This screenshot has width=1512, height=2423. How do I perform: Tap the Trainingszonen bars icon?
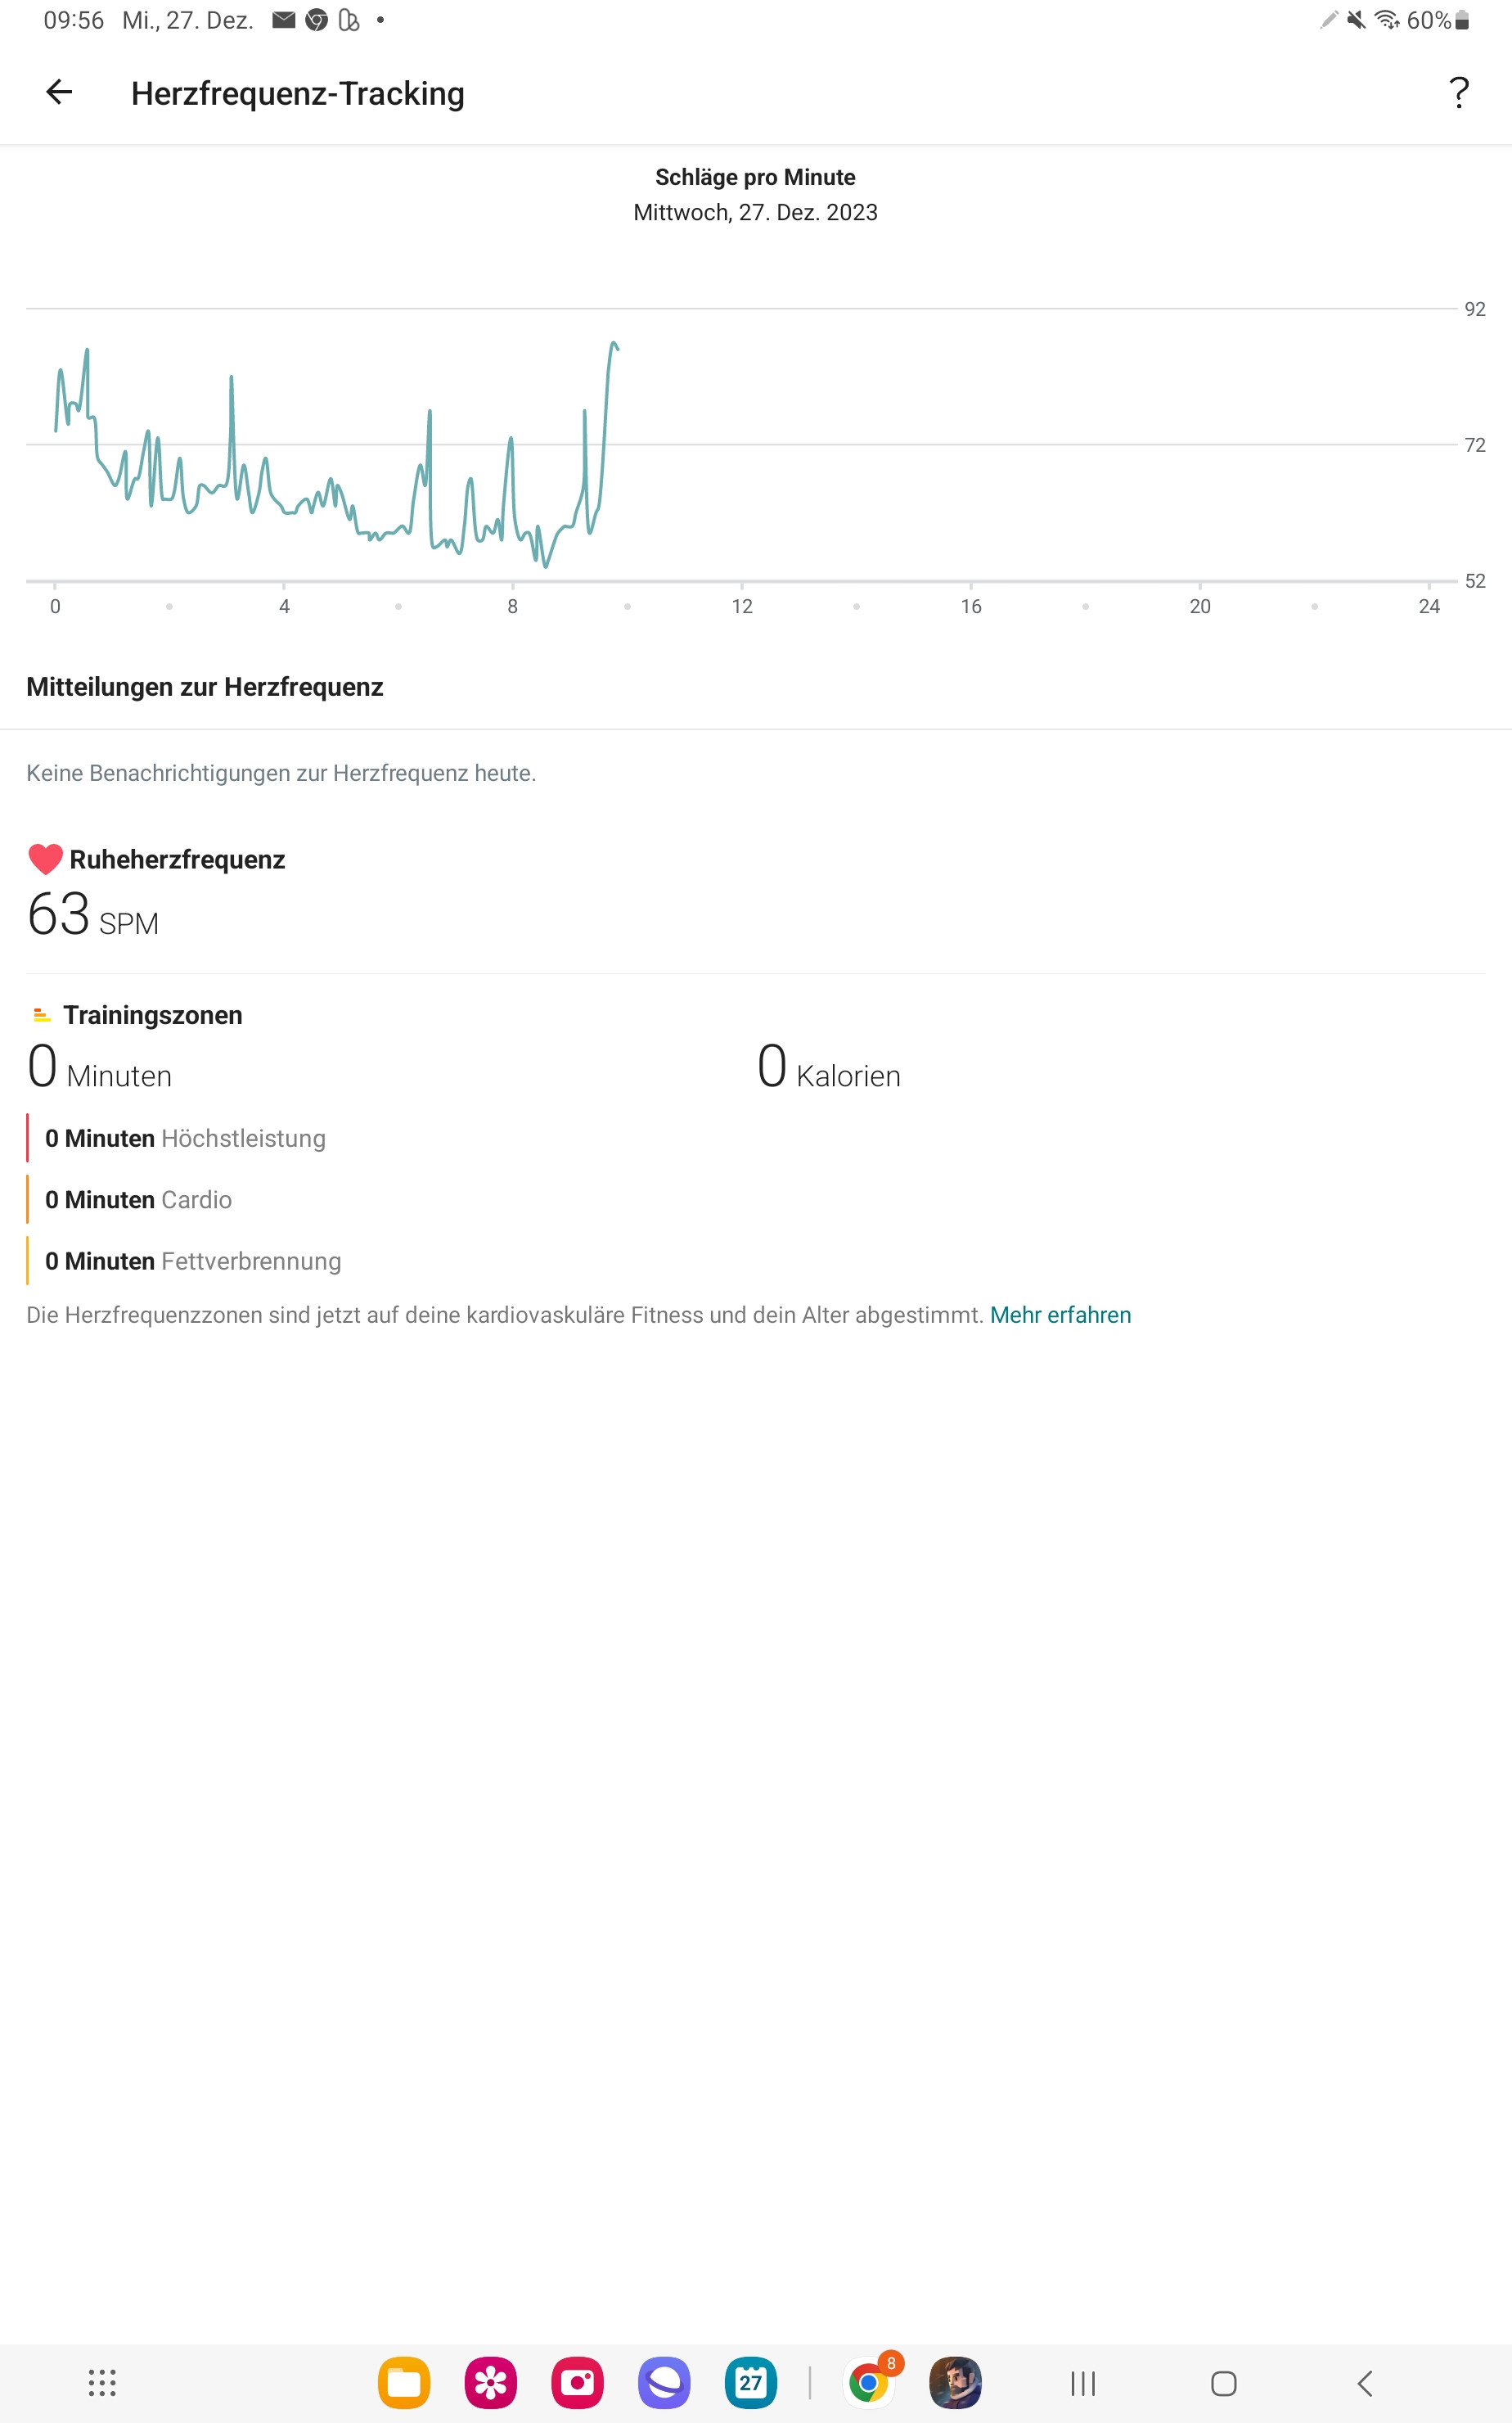pos(41,1015)
